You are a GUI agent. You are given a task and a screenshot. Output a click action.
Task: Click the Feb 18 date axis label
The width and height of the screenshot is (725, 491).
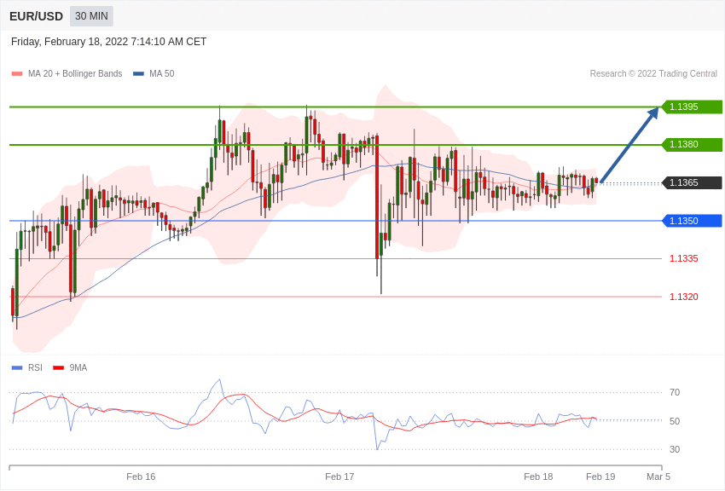[538, 477]
